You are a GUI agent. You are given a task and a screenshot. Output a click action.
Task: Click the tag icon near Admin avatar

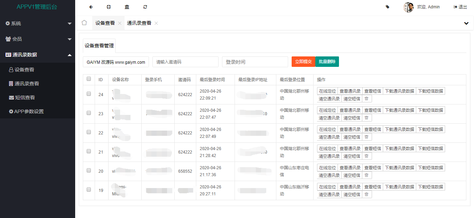388,7
